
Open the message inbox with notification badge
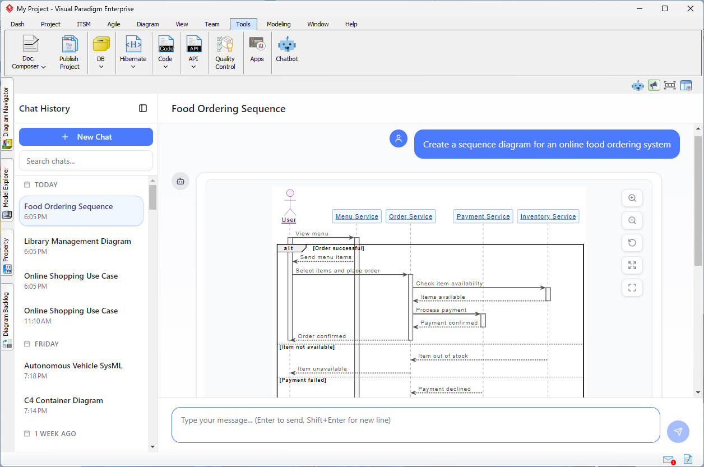tap(668, 460)
